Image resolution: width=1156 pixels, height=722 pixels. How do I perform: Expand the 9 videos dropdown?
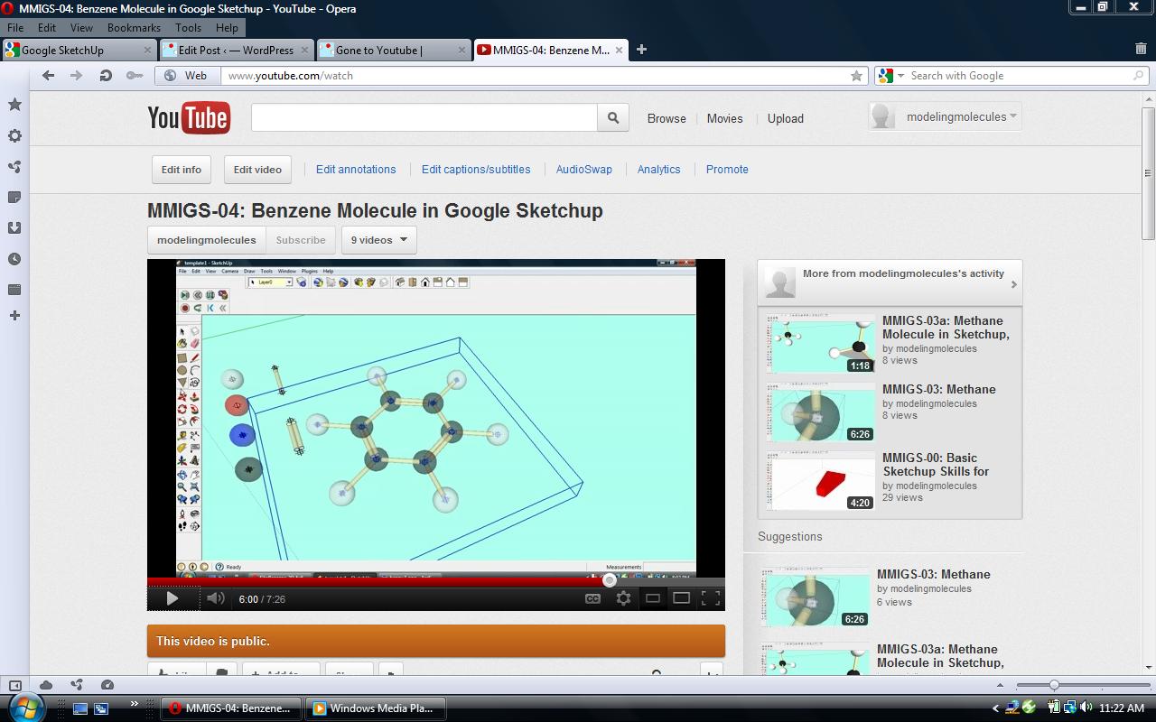click(x=379, y=240)
